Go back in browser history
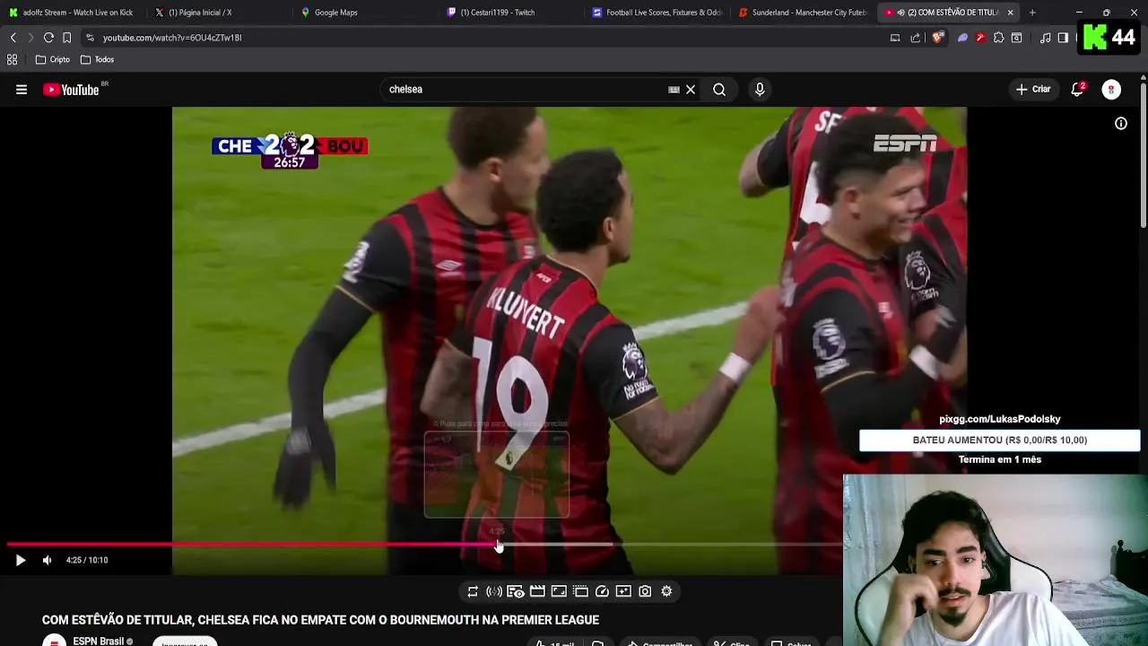The width and height of the screenshot is (1148, 646). pos(13,38)
